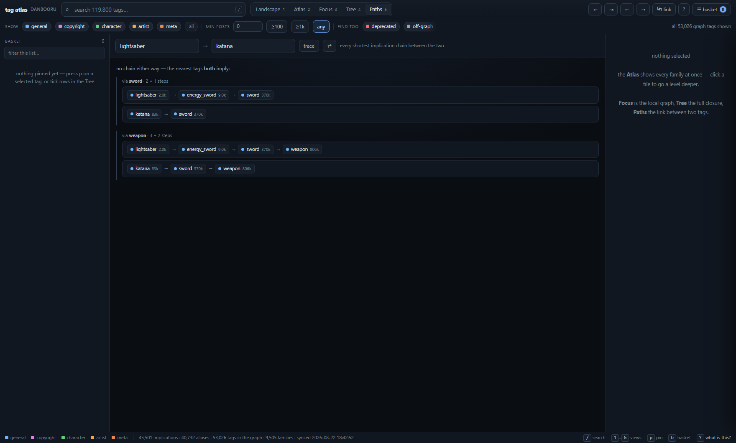This screenshot has width=736, height=443.
Task: Enable the deprecated tags filter
Action: pyautogui.click(x=381, y=26)
